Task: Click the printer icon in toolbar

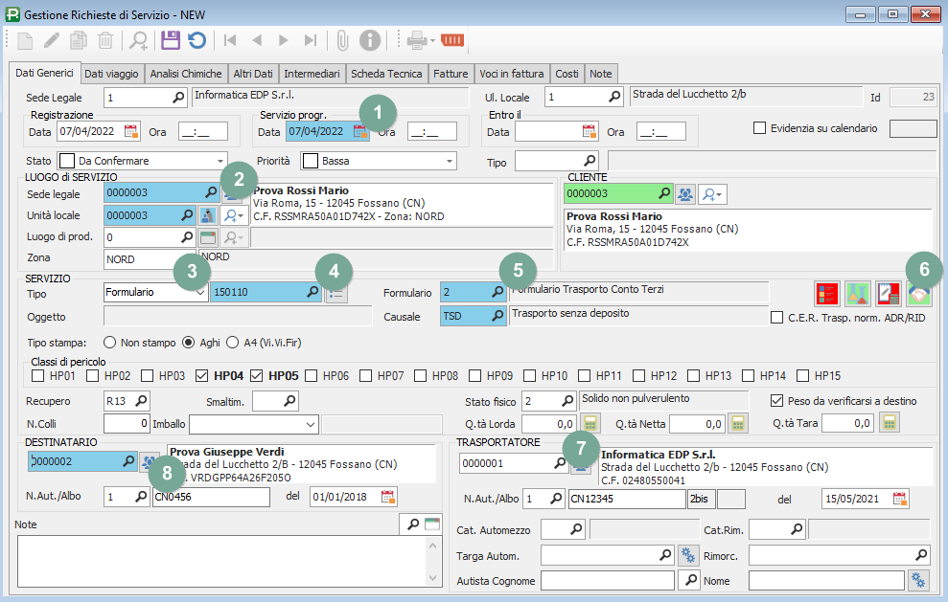Action: [417, 40]
